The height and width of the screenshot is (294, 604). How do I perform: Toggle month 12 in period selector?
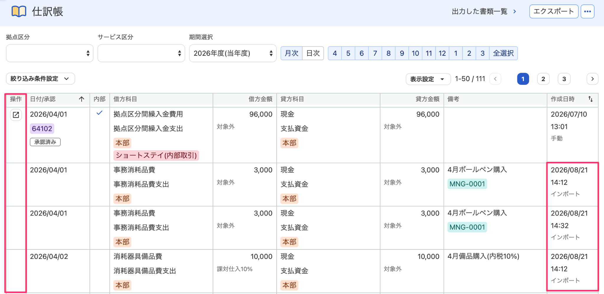(442, 53)
